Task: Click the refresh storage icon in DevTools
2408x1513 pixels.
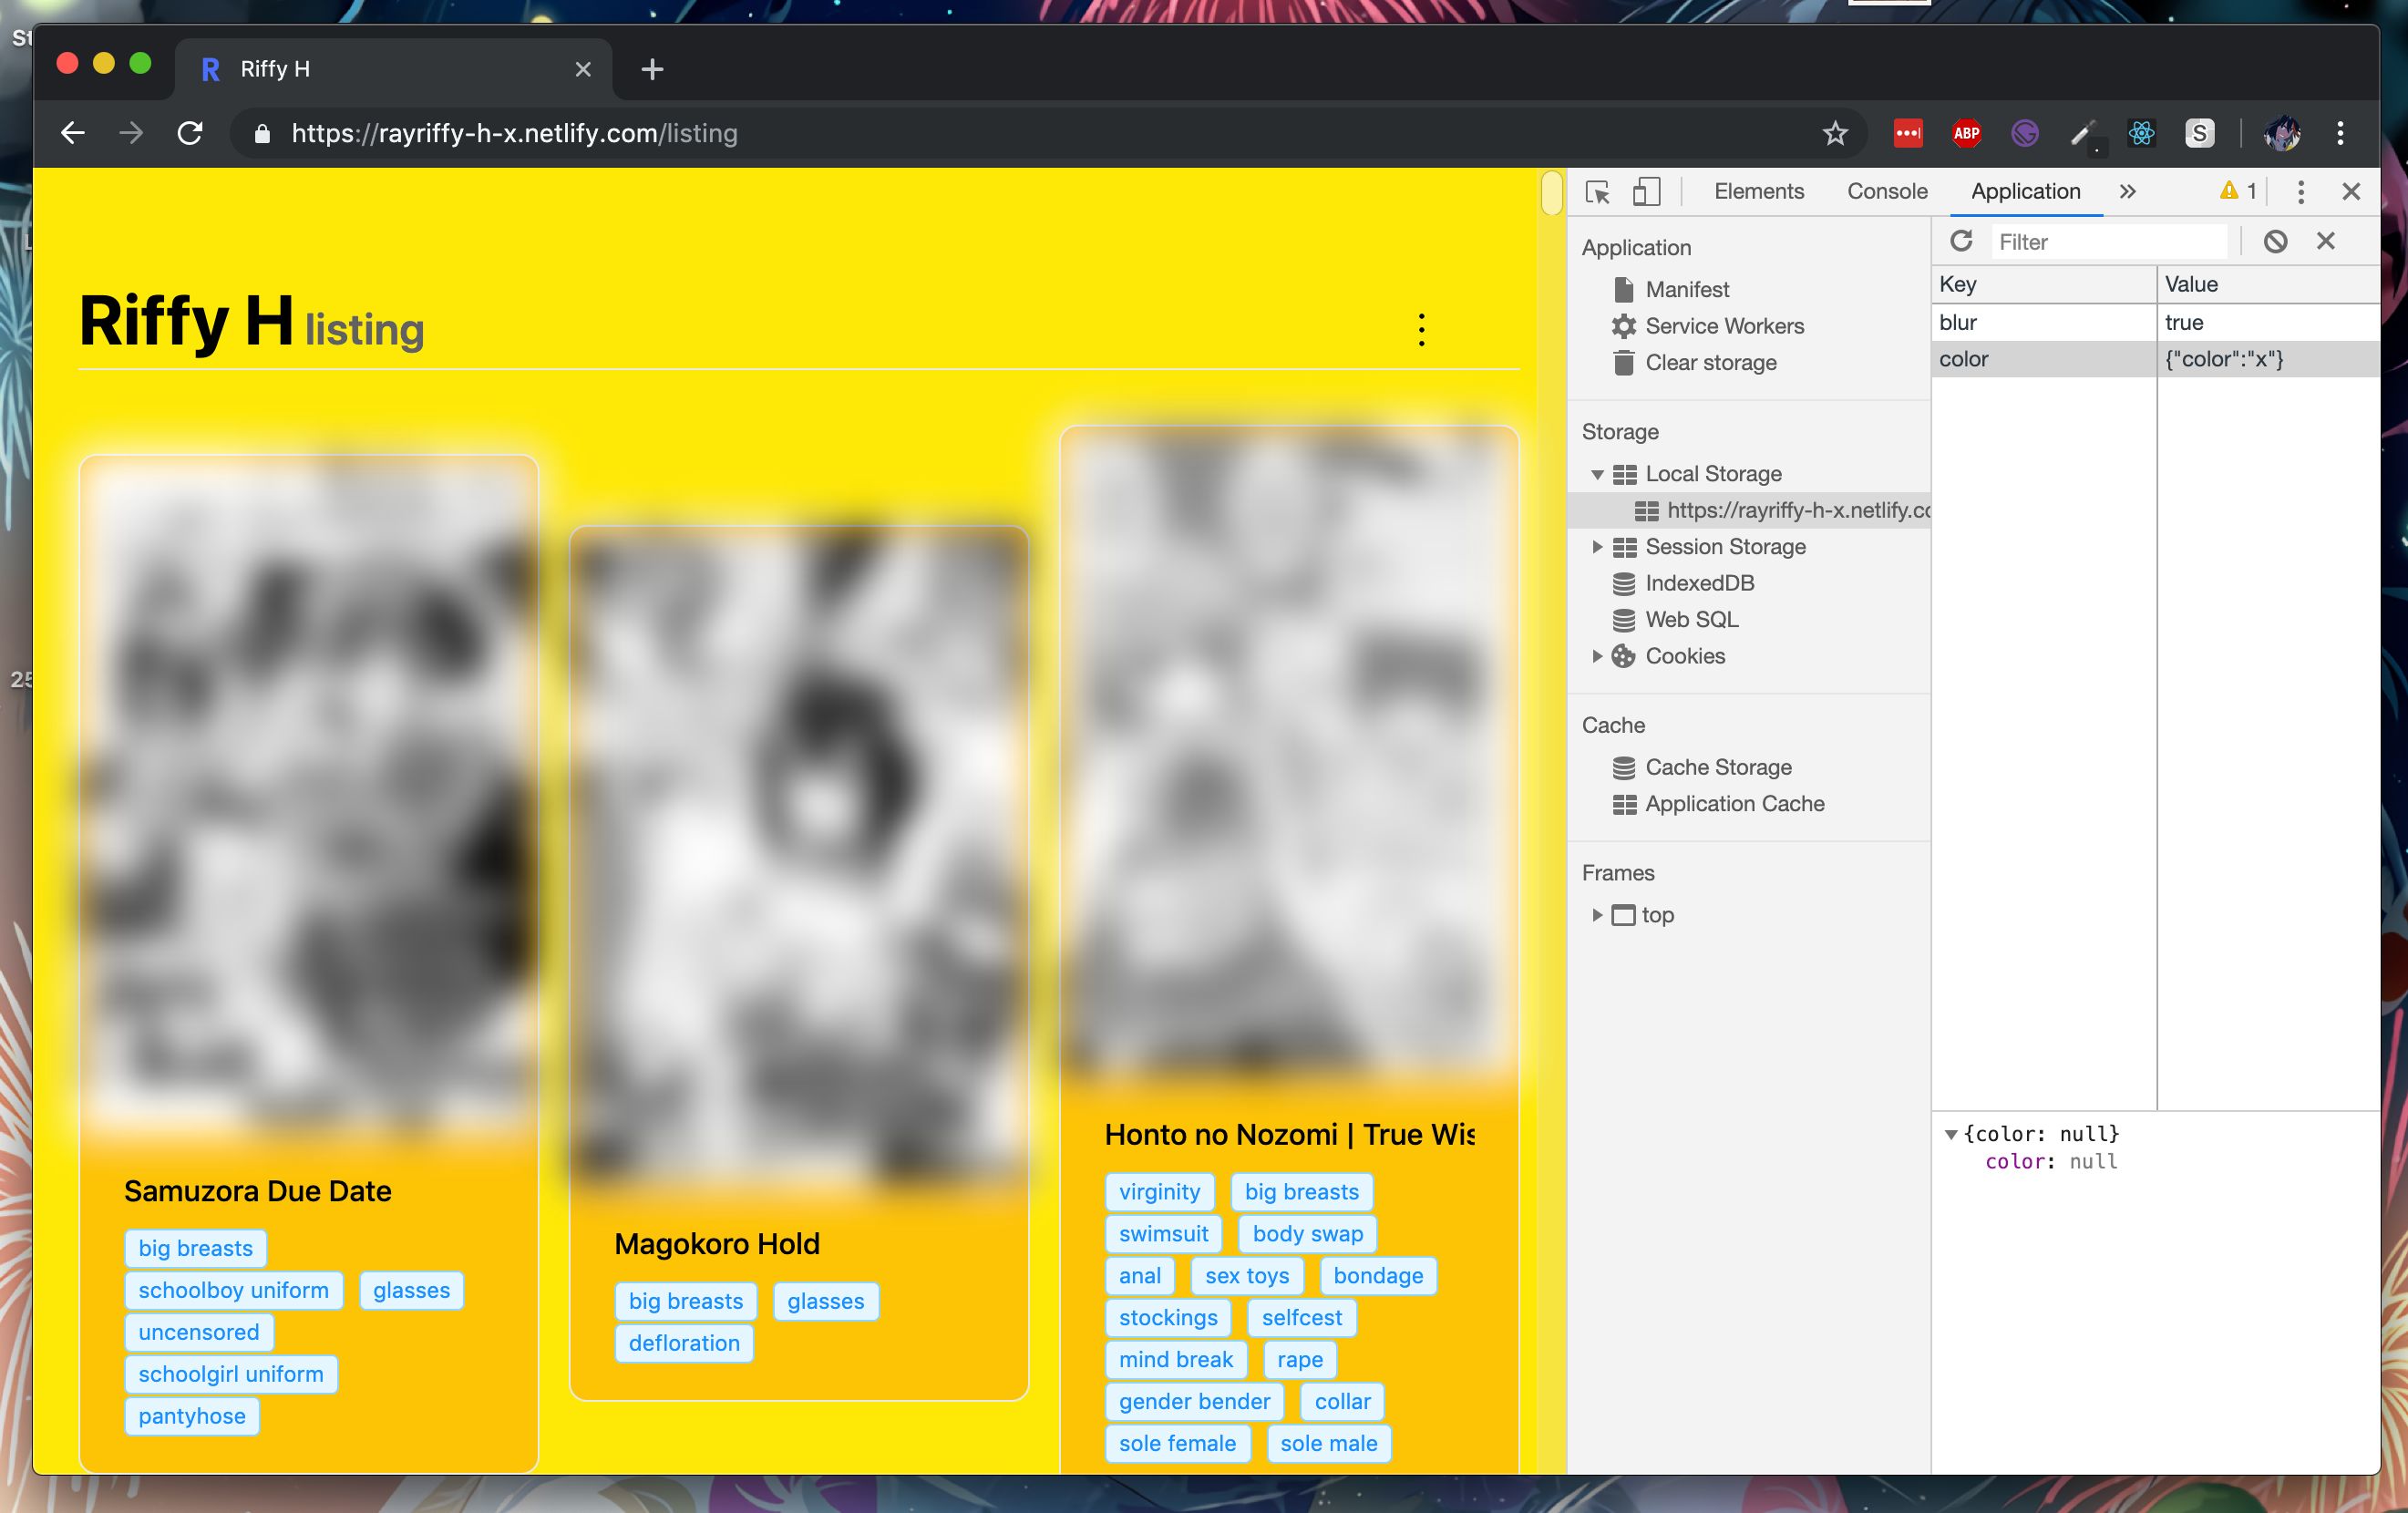Action: (1961, 241)
